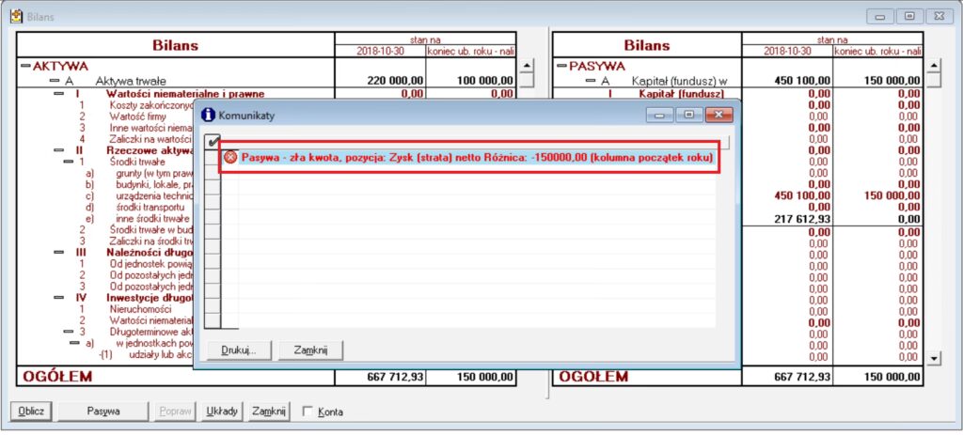This screenshot has height=435, width=963.
Task: Enable the Konta checkbox
Action: [x=307, y=412]
